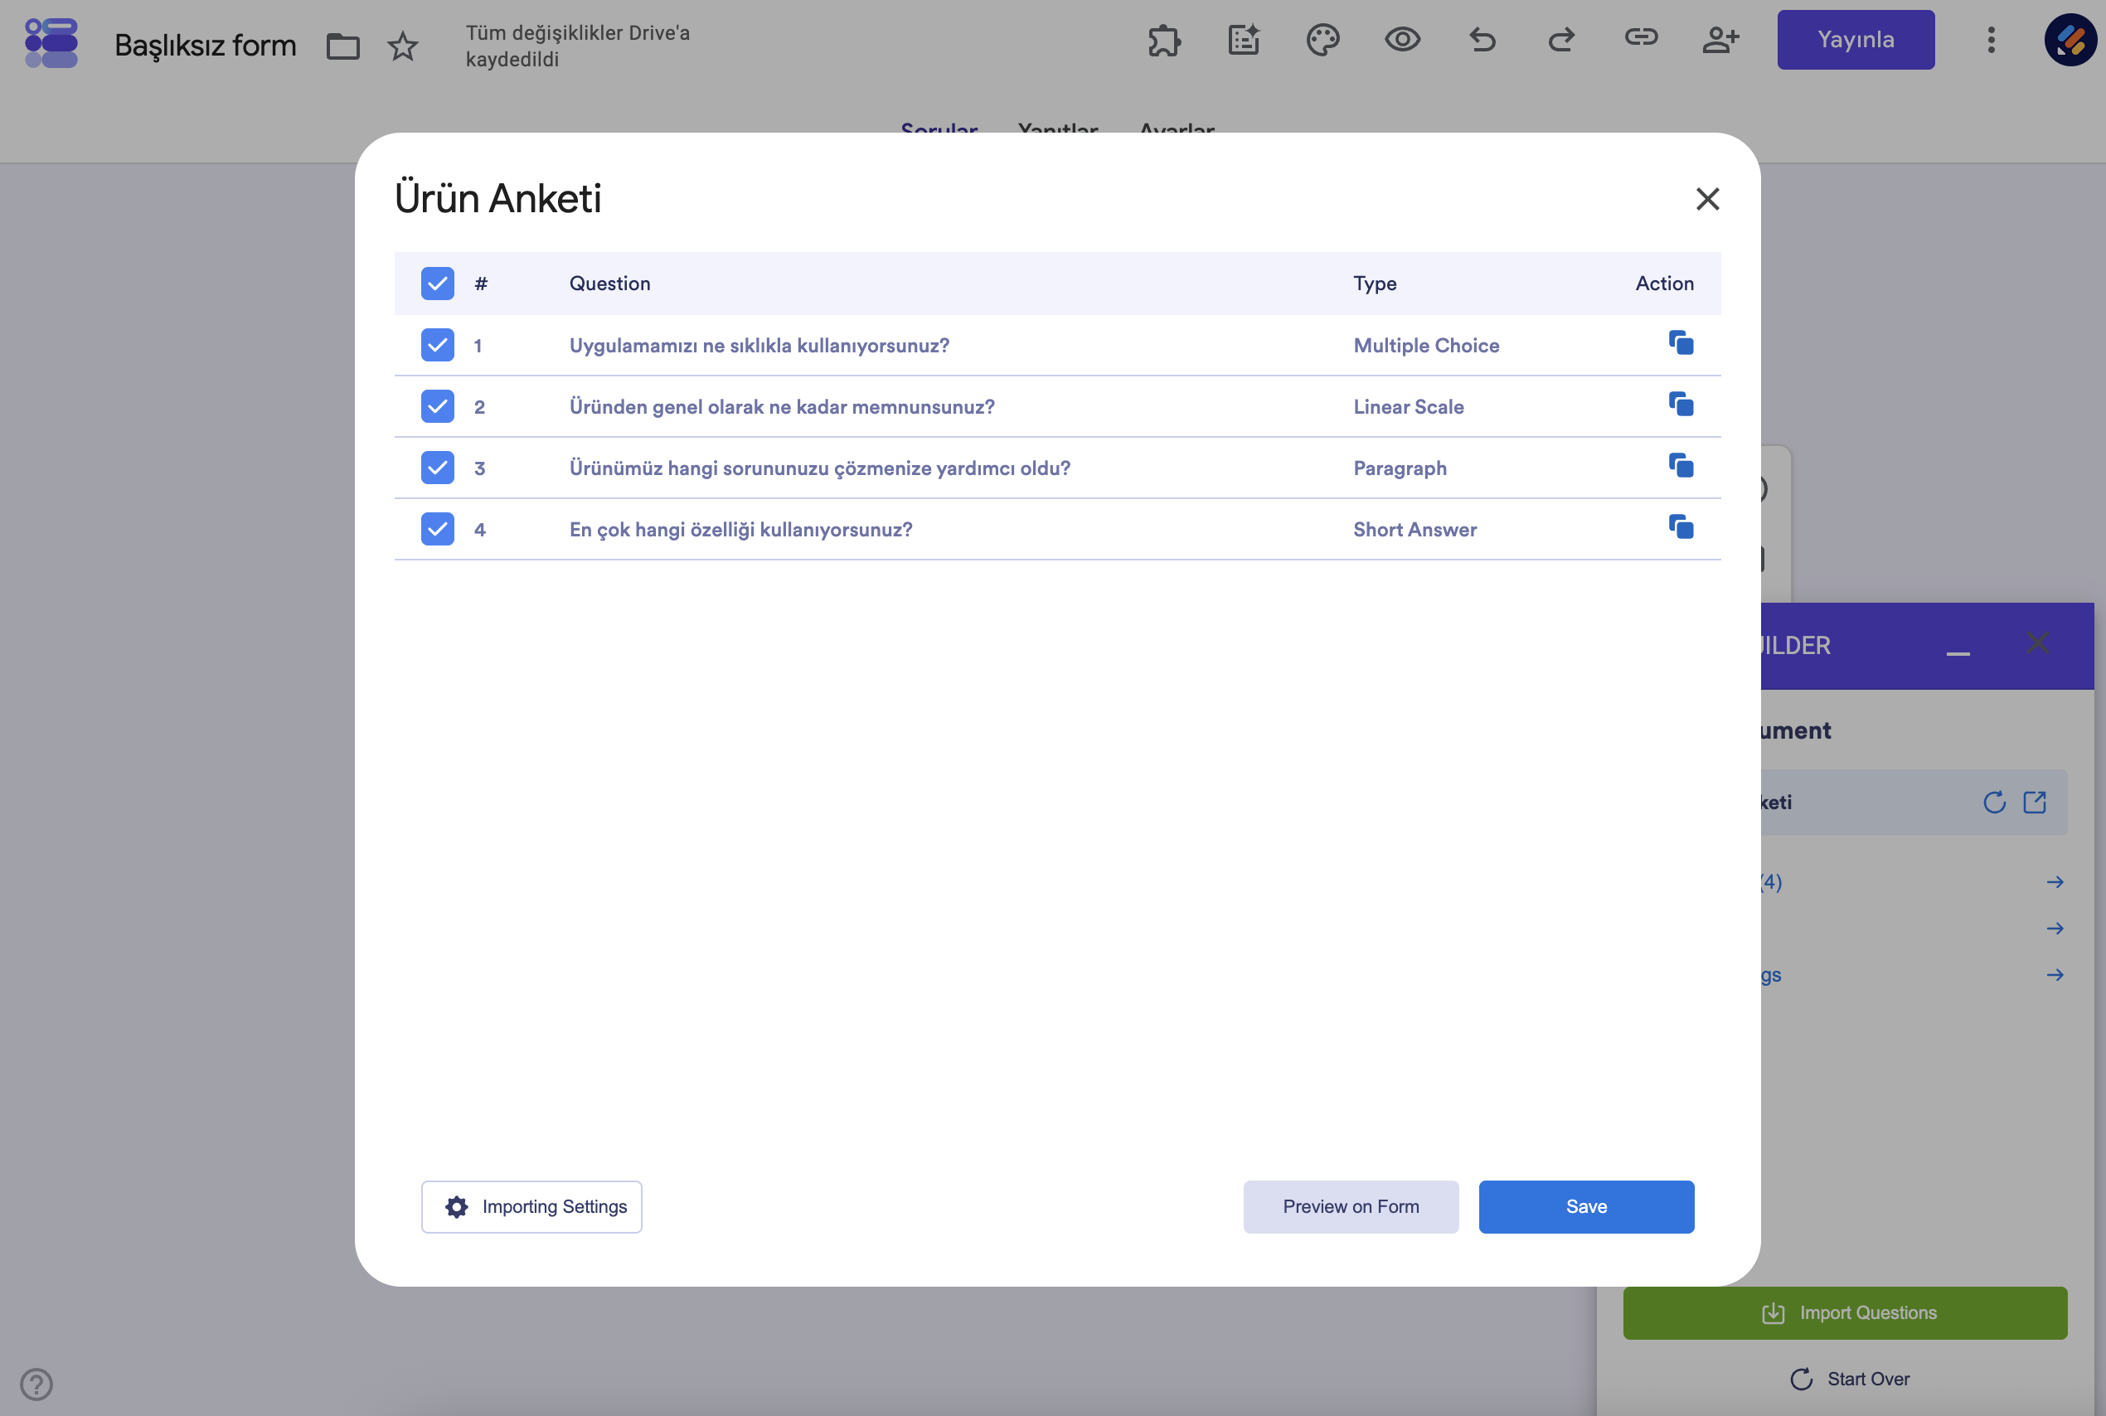Viewport: 2106px width, 1416px height.
Task: Close the Form Builder side panel
Action: pos(2037,643)
